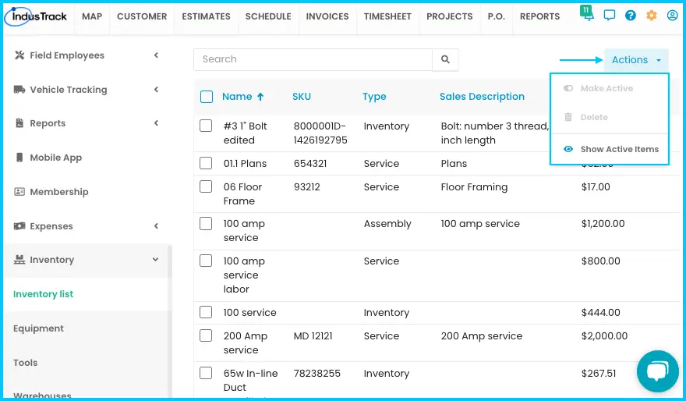Screen dimensions: 686x401
Task: Expand the Expenses chevron
Action: pos(156,226)
